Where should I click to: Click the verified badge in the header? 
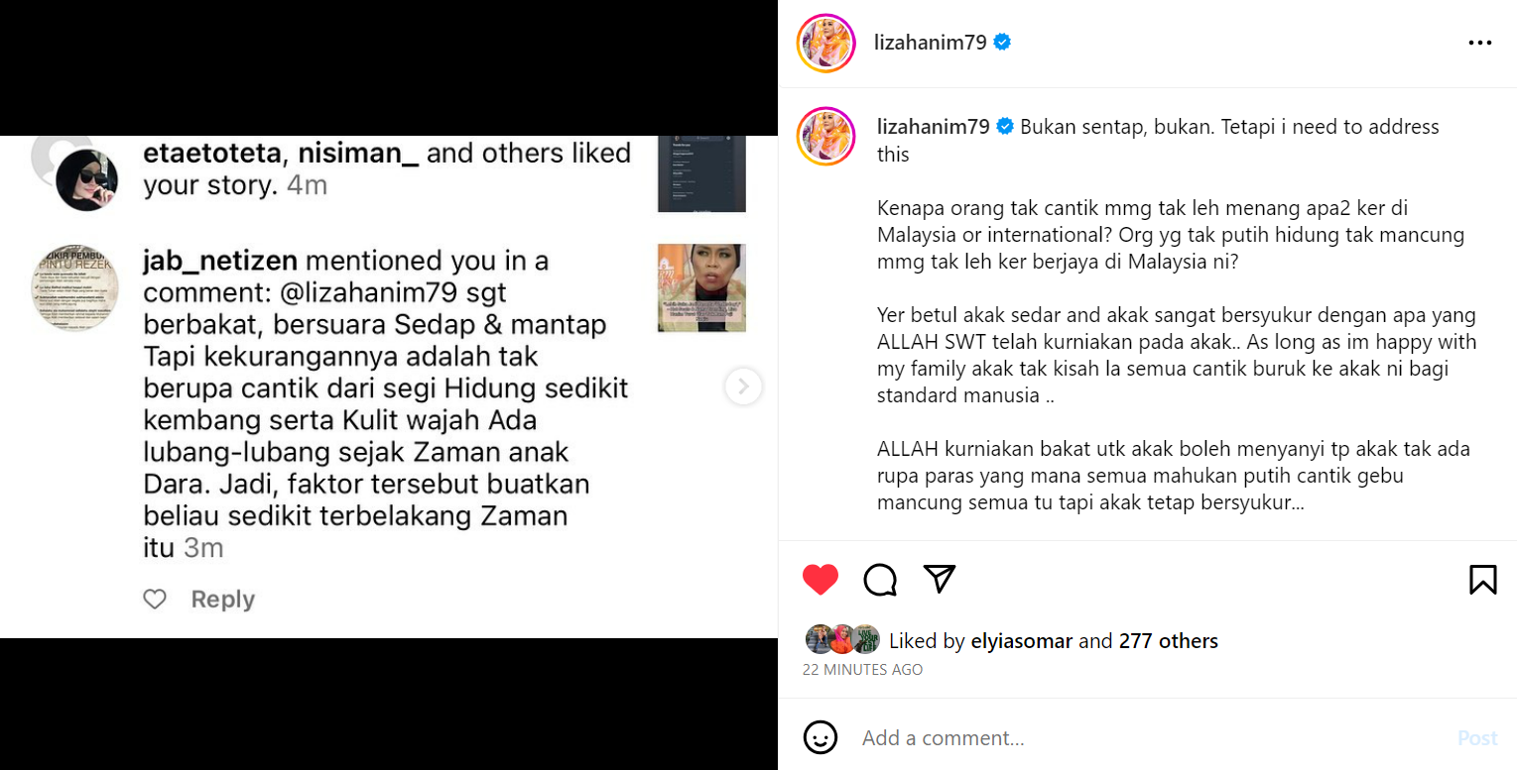pos(1002,43)
